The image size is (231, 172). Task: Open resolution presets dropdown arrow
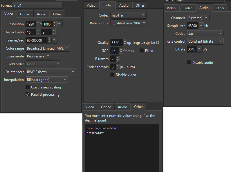click(x=60, y=24)
